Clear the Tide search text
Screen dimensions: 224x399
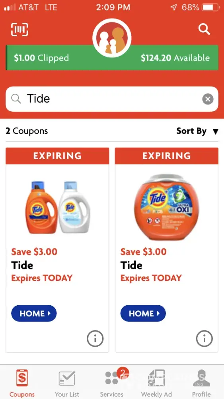pos(208,99)
